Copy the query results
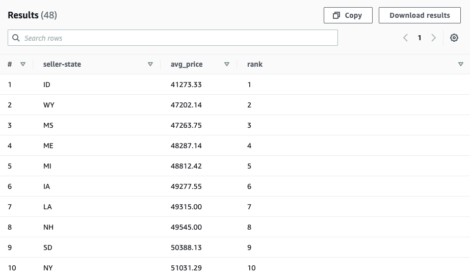 348,15
